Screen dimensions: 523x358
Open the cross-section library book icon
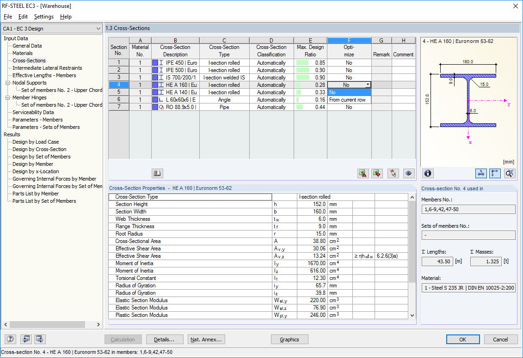point(157,173)
